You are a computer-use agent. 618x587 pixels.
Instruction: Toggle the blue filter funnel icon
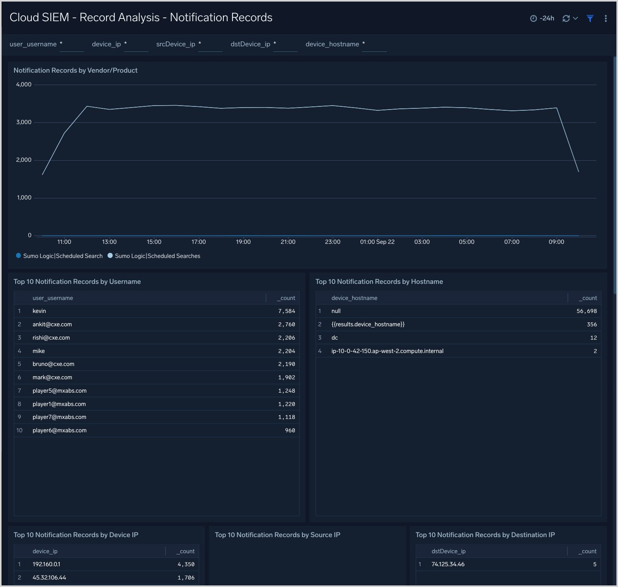590,18
